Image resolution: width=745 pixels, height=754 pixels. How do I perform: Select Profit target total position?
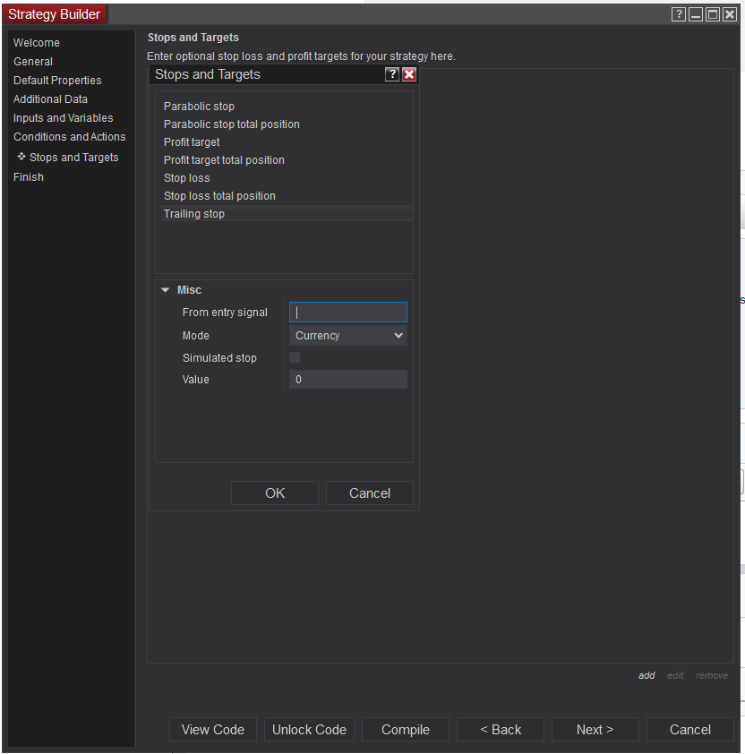[x=287, y=160]
